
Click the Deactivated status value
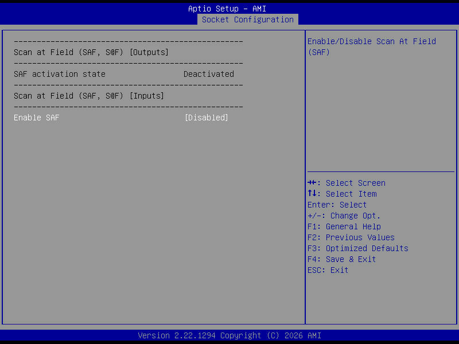click(x=209, y=74)
